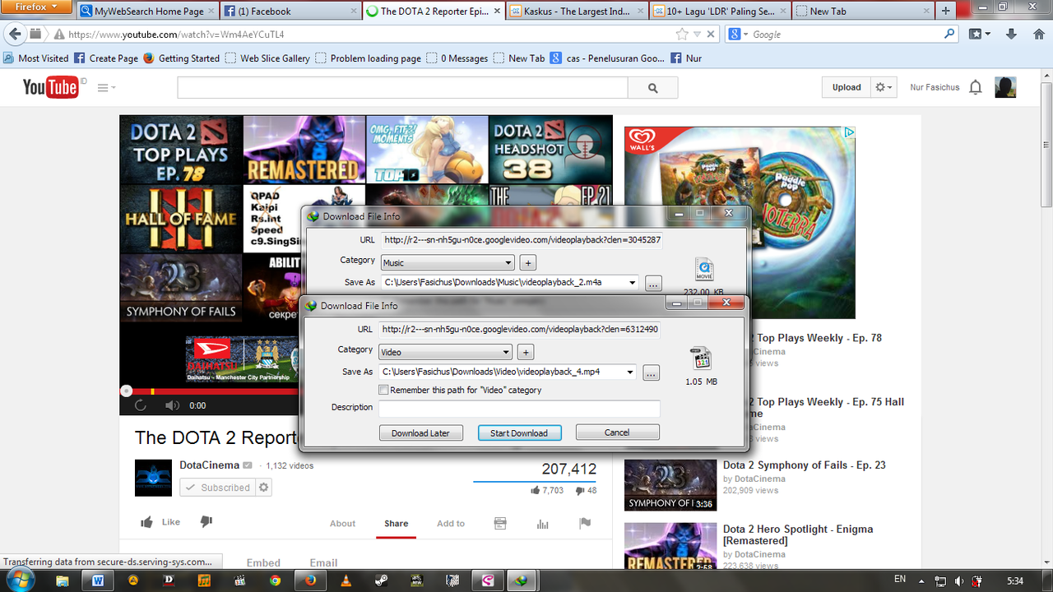Open the Create Page bookmark
The width and height of the screenshot is (1053, 592).
pyautogui.click(x=106, y=58)
